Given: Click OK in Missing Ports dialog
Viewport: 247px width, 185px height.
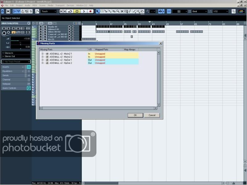Looking at the screenshot, I should (x=135, y=115).
